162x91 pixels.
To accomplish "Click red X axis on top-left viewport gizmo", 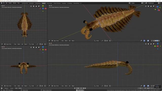I will pos(46,8).
